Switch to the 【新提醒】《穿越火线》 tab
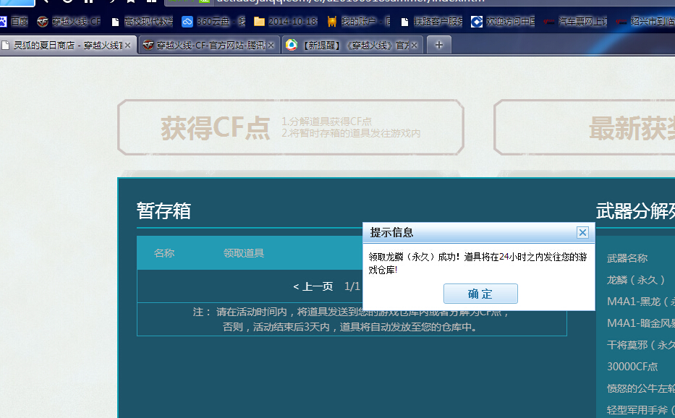675x418 pixels. point(351,46)
